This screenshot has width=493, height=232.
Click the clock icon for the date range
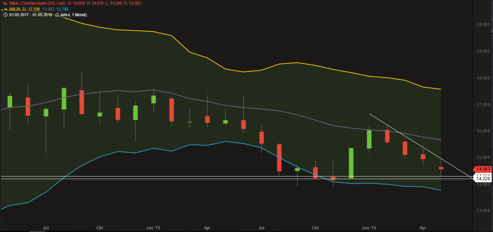click(5, 15)
